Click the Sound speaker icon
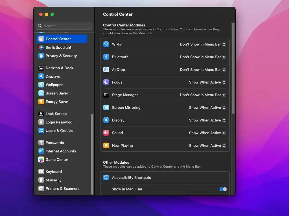Screen dimensions: 289x216 pyautogui.click(x=106, y=133)
